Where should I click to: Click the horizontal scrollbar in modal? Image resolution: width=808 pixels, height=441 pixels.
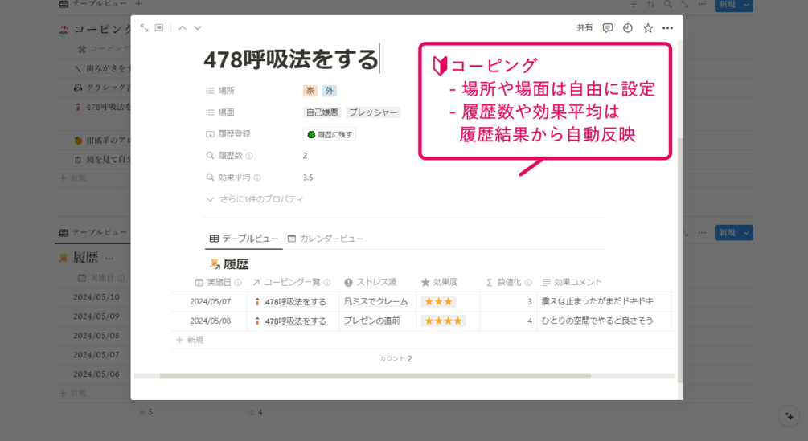tap(375, 376)
